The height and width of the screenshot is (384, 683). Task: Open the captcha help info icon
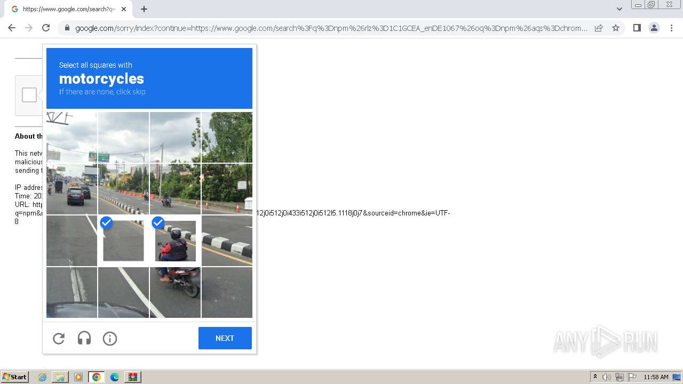[110, 338]
